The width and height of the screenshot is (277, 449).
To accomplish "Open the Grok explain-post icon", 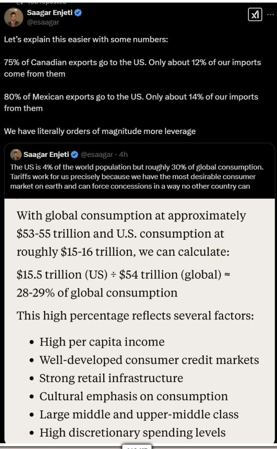I will tap(255, 15).
